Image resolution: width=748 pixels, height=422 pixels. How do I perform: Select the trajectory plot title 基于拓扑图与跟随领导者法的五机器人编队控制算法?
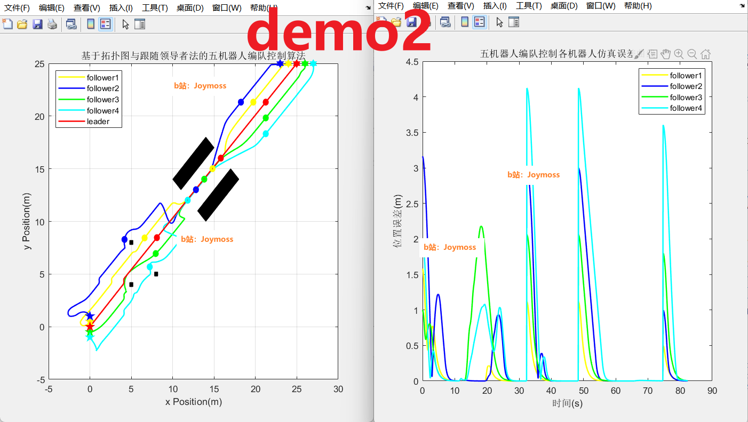[x=193, y=55]
